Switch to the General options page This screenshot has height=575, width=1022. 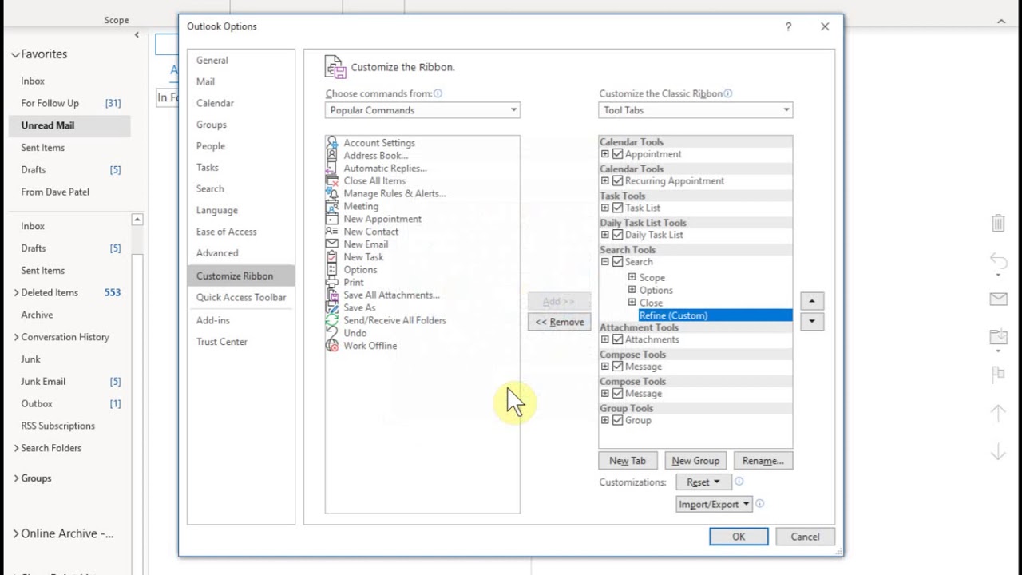[x=212, y=60]
